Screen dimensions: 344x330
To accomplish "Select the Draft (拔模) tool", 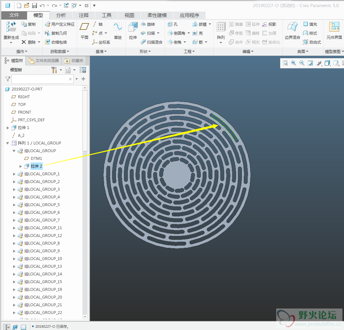I will point(200,24).
